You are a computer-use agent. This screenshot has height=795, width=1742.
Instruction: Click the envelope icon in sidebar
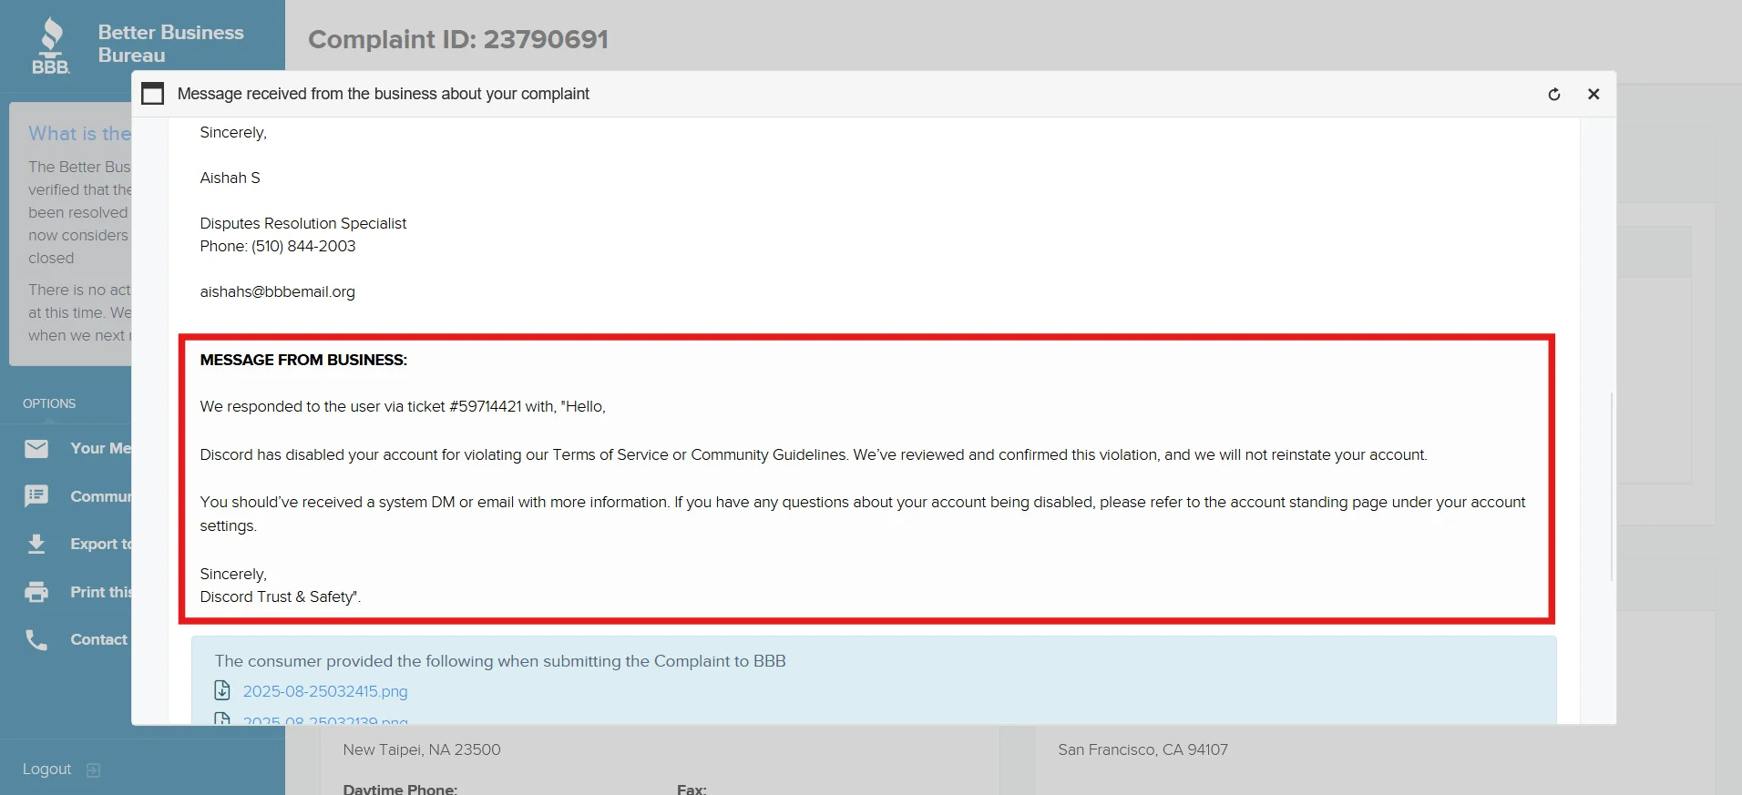36,448
